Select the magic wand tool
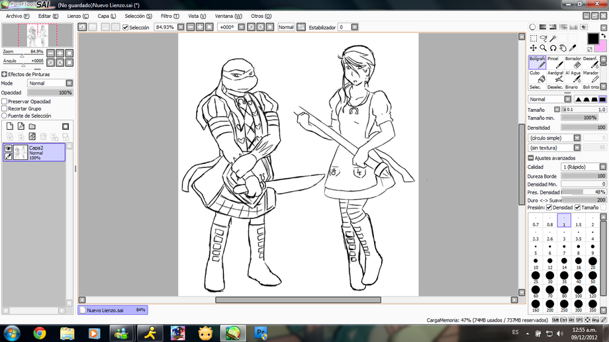Viewport: 609px width, 342px height. pos(553,38)
